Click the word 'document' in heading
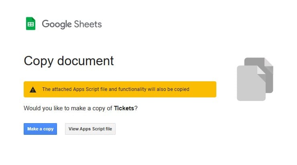 coord(85,61)
